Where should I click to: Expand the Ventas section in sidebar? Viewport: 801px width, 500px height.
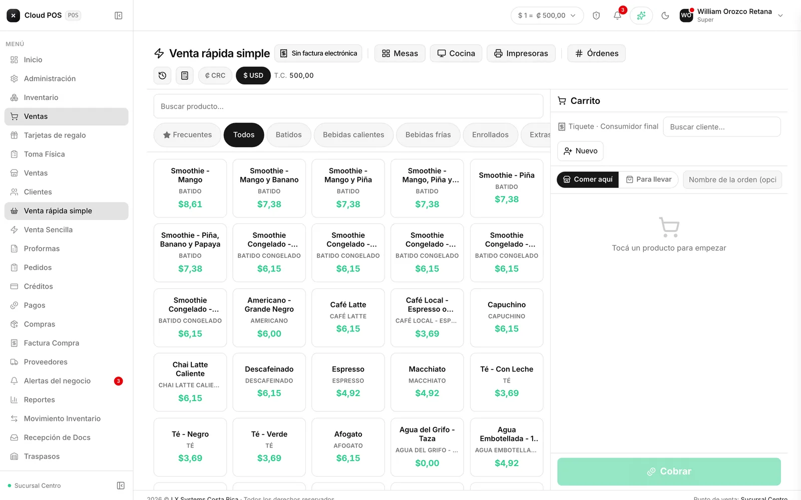click(x=67, y=116)
